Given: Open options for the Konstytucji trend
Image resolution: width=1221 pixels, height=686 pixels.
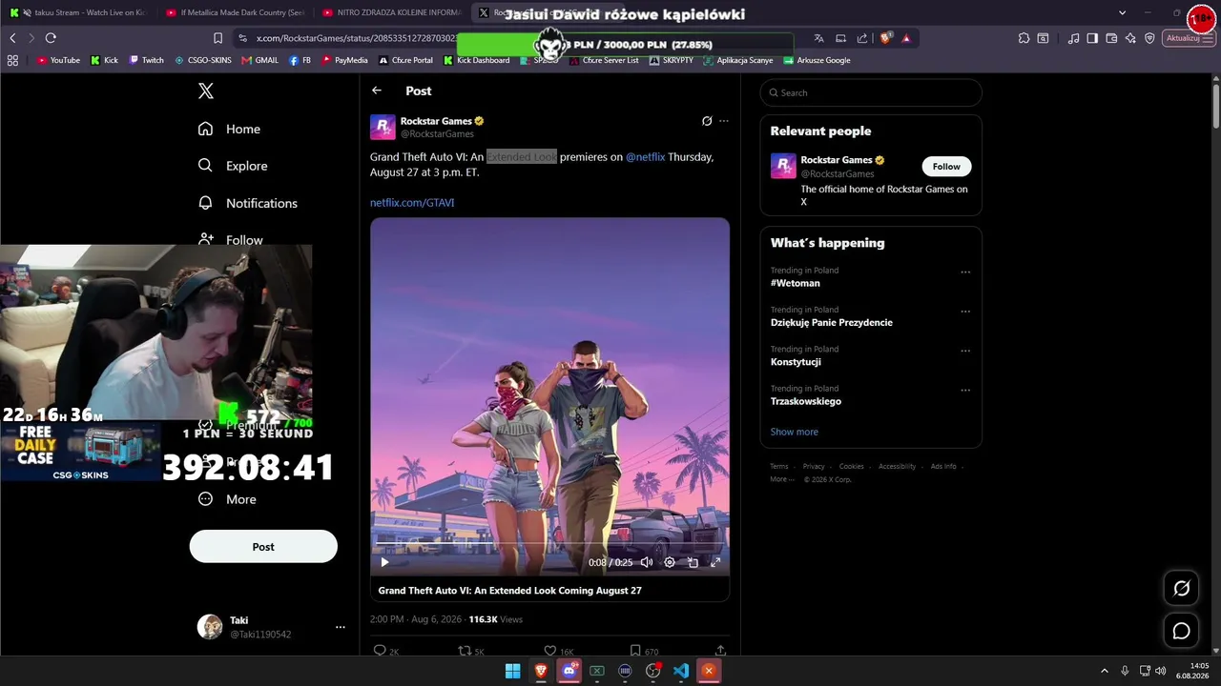Looking at the screenshot, I should (x=965, y=351).
